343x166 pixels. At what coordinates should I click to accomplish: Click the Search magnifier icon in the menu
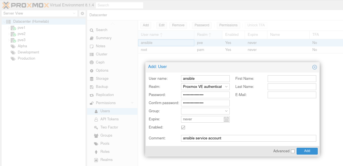click(92, 30)
